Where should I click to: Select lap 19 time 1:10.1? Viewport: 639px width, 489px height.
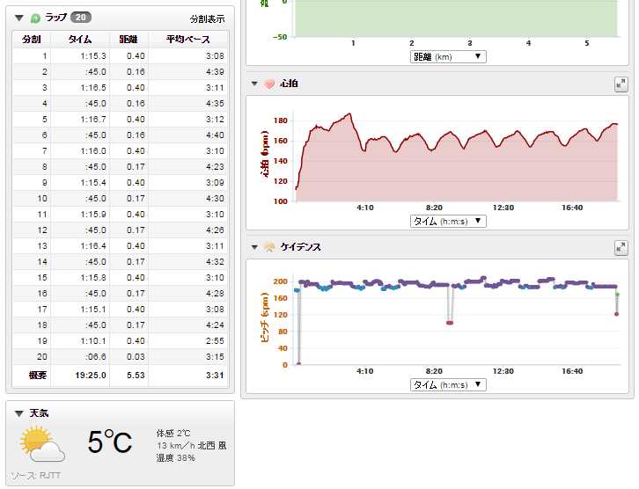pos(93,341)
